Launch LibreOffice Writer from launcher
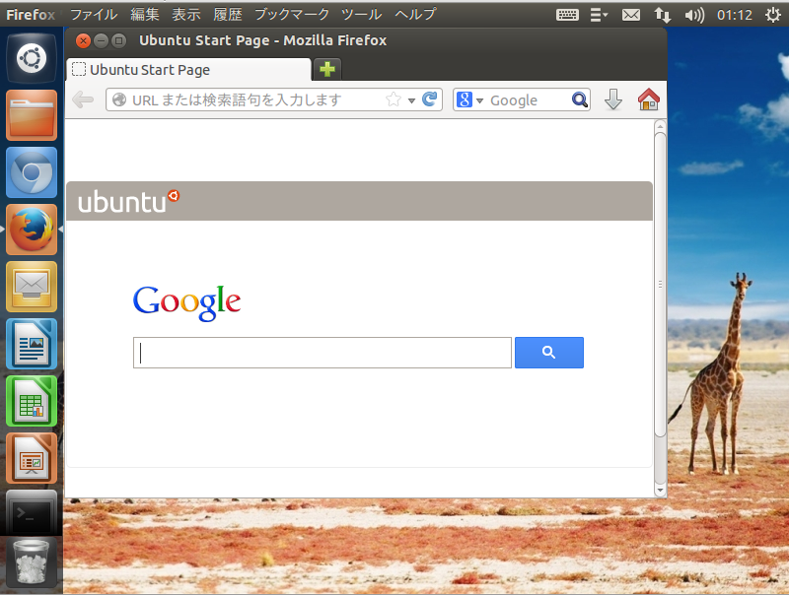This screenshot has height=595, width=789. (32, 344)
